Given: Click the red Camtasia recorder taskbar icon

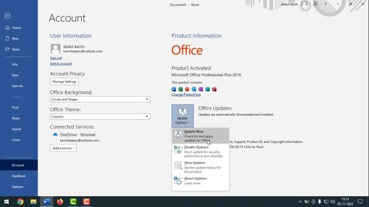Looking at the screenshot, I should [86, 202].
